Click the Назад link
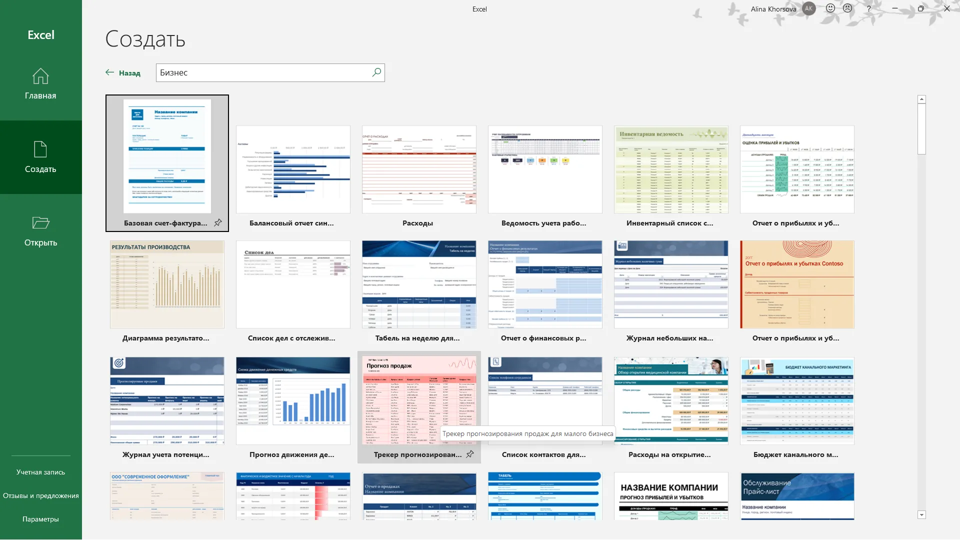 (129, 73)
